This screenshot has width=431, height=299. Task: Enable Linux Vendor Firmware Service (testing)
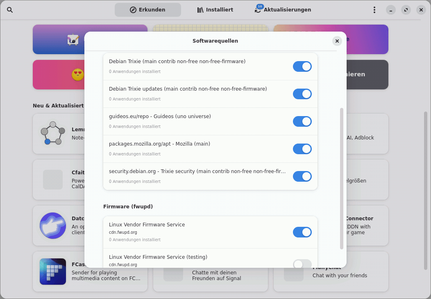click(x=302, y=263)
